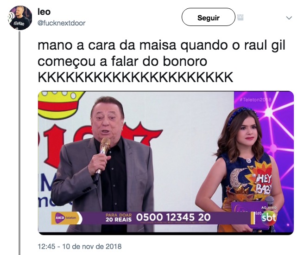Click the AO VIVO live badge

pyautogui.click(x=269, y=208)
